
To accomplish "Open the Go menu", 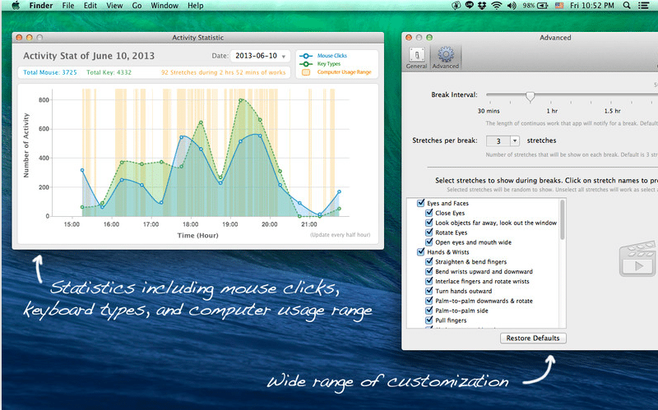I will tap(137, 6).
